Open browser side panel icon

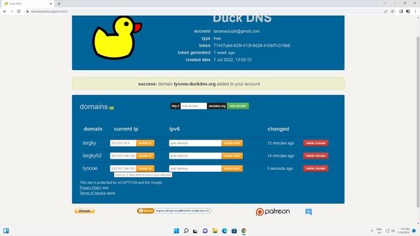401,12
